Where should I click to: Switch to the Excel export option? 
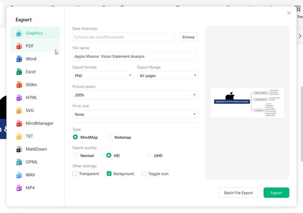pos(35,72)
